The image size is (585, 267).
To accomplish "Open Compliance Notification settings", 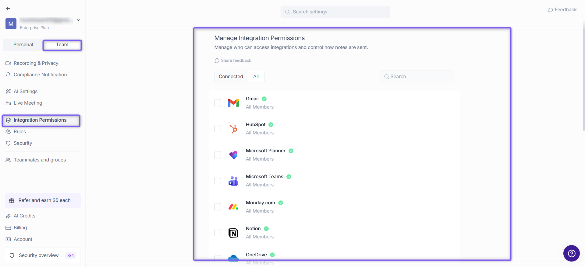I will pos(40,75).
